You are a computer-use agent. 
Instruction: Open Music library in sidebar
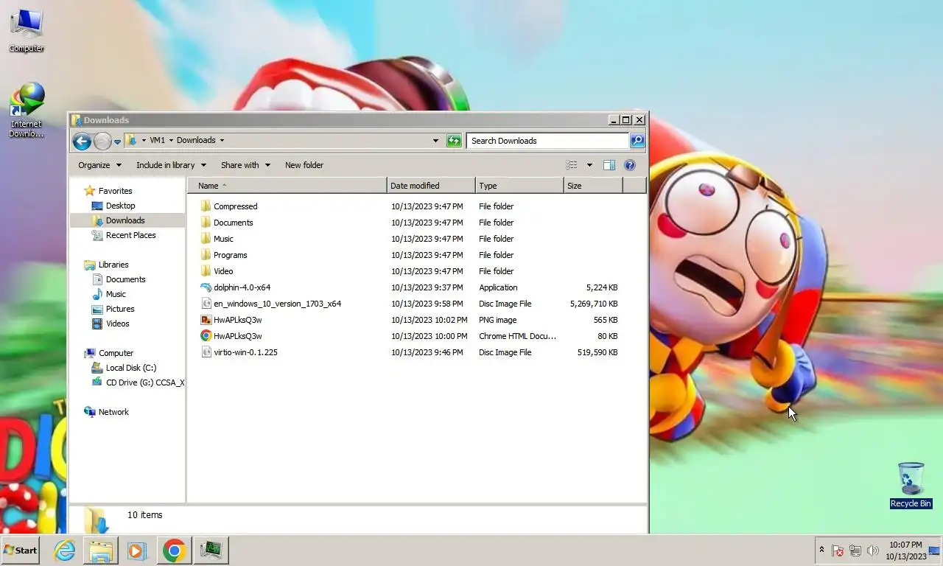[116, 294]
